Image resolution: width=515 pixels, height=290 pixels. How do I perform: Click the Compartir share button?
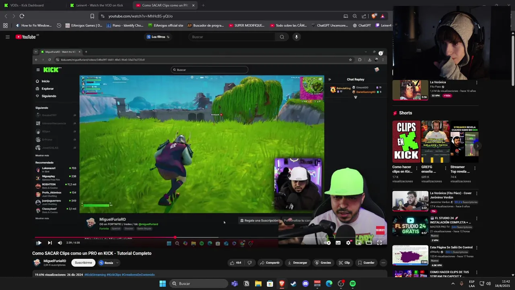[270, 263]
